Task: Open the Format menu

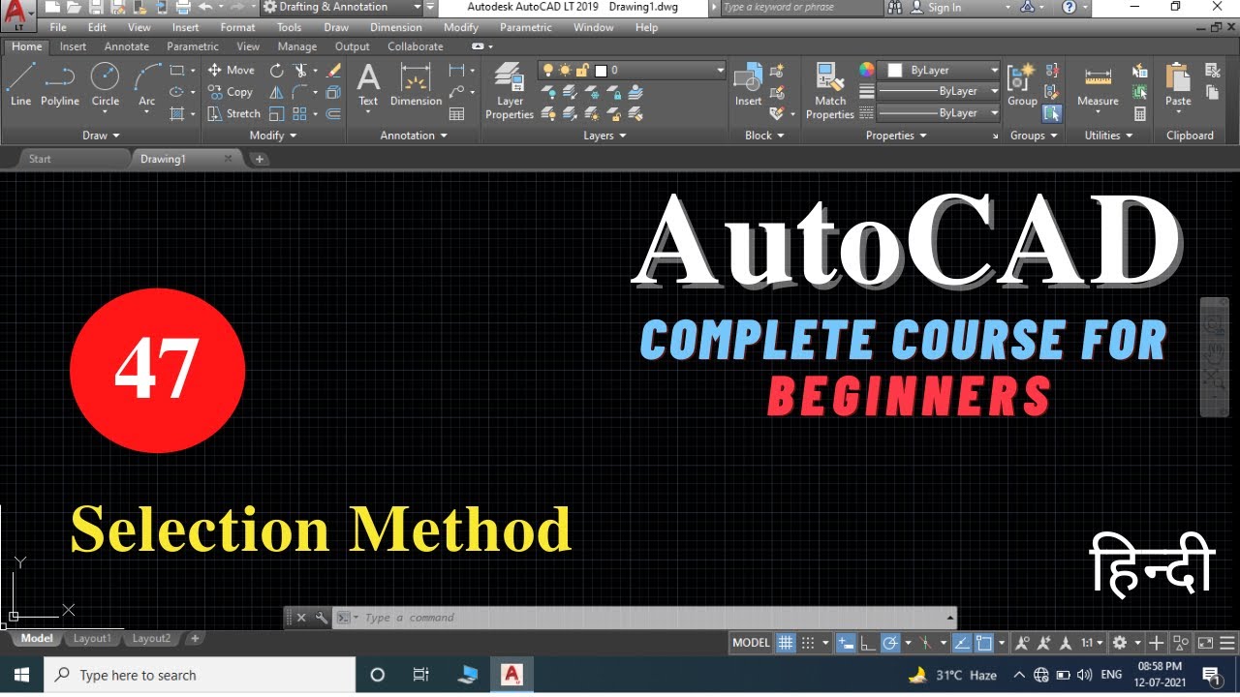Action: (x=237, y=27)
